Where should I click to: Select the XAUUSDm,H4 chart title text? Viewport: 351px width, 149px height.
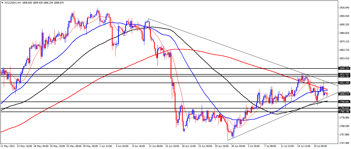(x=12, y=3)
